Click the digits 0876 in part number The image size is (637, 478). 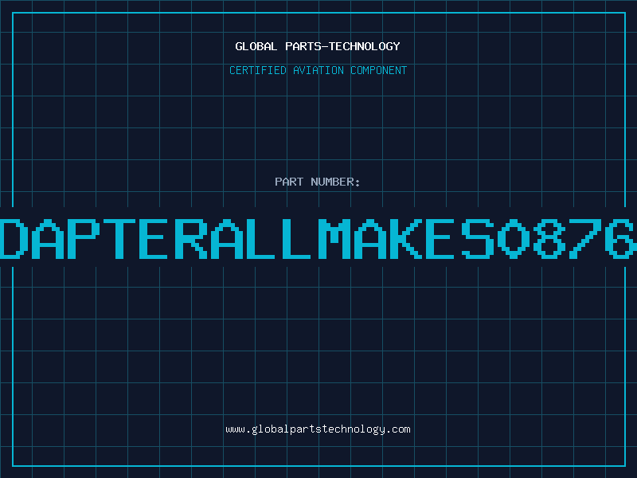click(x=567, y=239)
